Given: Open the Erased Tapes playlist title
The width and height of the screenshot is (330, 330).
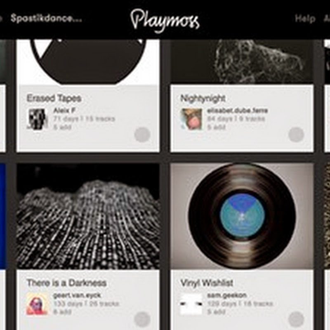Looking at the screenshot, I should [x=54, y=98].
